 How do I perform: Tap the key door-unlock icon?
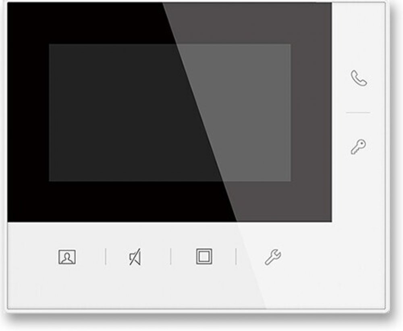point(358,147)
